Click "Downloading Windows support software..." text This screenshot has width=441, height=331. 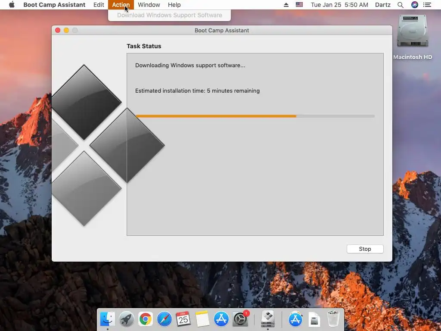point(190,66)
